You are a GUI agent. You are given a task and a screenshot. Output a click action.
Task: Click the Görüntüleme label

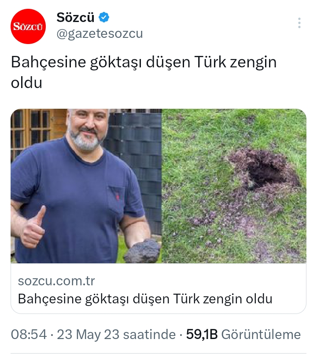pos(261,334)
